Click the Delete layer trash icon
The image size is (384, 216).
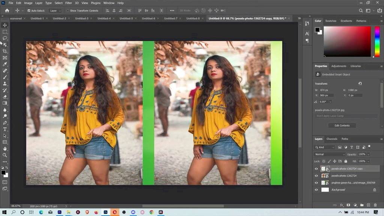[375, 205]
